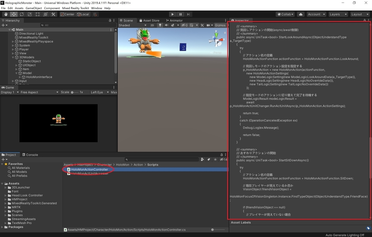Open the scene component tools wrench icon
This screenshot has width=372, height=237.
(202, 25)
